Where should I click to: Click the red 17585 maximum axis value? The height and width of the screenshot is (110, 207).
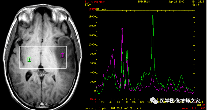coord(92,9)
